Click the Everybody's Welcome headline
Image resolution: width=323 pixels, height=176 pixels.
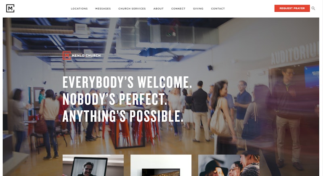(127, 82)
